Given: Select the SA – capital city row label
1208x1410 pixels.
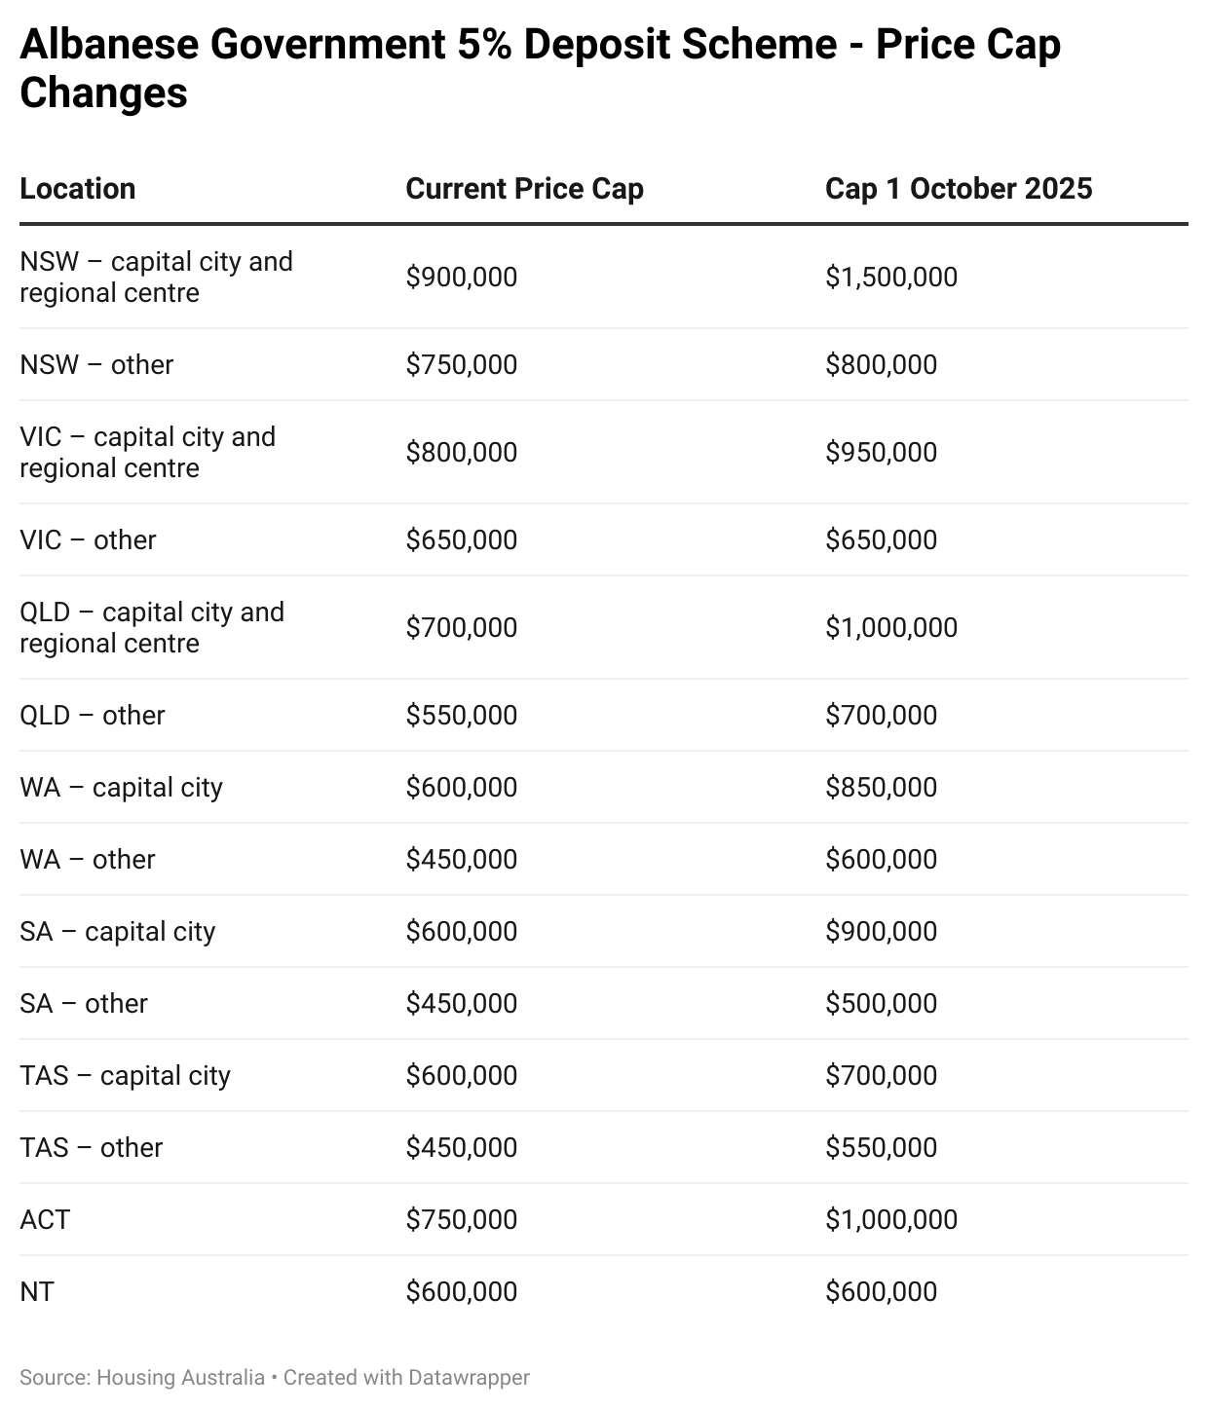Looking at the screenshot, I should [x=117, y=932].
